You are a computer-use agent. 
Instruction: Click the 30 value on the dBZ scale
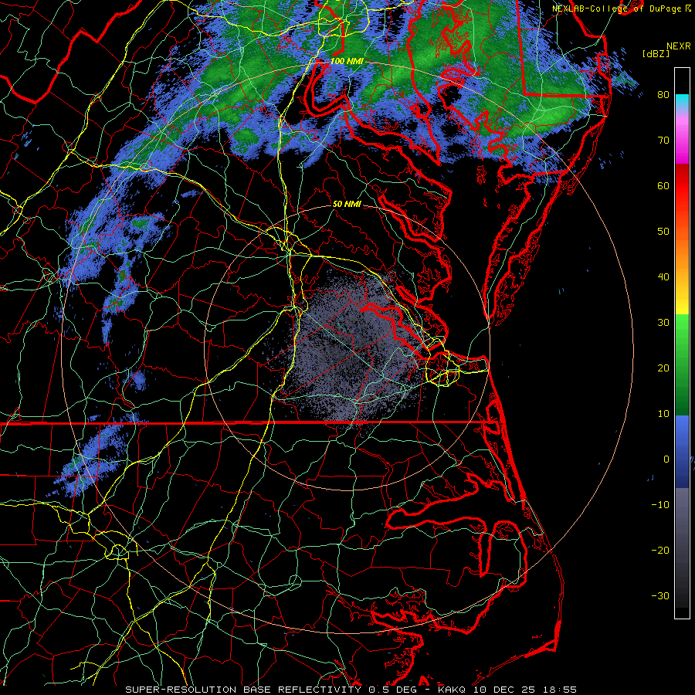point(663,323)
